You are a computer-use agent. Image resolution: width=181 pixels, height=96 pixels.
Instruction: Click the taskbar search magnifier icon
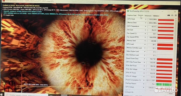click(7, 95)
